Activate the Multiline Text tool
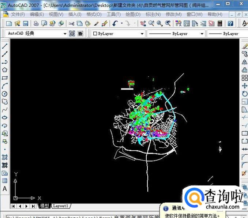Image resolution: width=248 pixels, height=218 pixels. (x=5, y=189)
